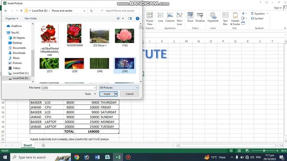Viewport: 287px width, 161px height.
Task: Open help in Insert Picture dialog
Action: coord(138,18)
